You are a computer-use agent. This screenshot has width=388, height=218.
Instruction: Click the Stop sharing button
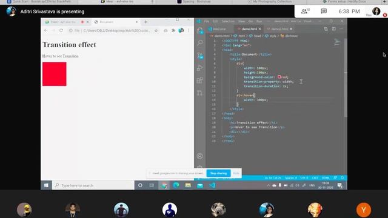[x=218, y=173]
